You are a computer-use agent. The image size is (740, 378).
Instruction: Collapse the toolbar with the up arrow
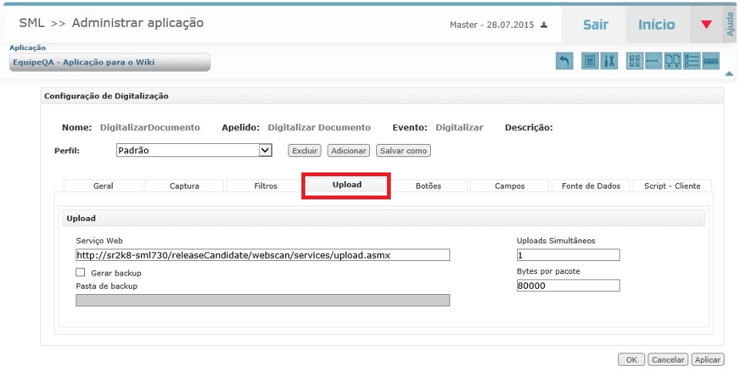(729, 74)
